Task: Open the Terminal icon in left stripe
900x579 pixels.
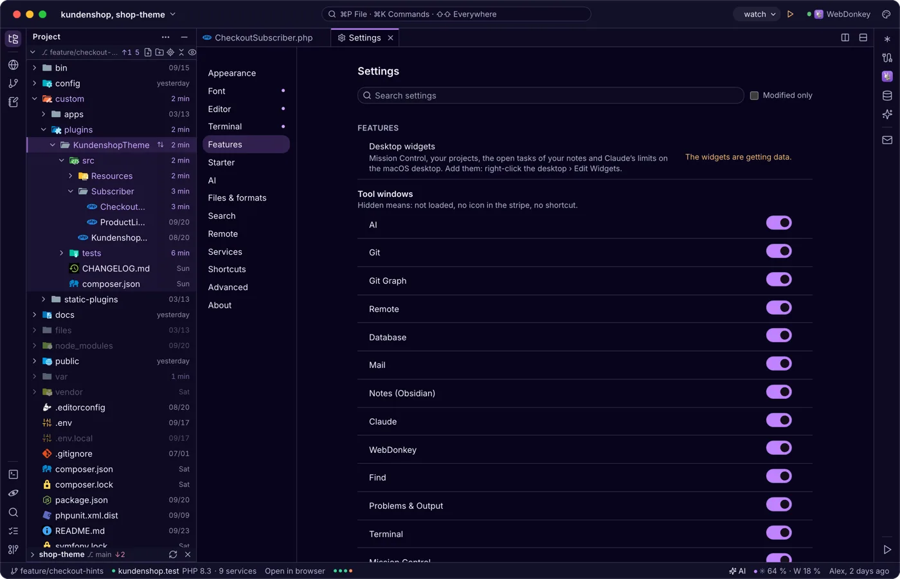Action: click(13, 474)
